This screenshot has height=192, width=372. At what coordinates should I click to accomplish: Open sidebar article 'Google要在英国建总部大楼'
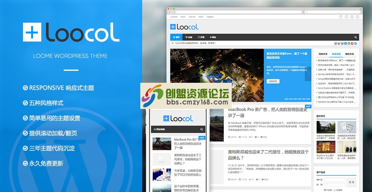337,79
